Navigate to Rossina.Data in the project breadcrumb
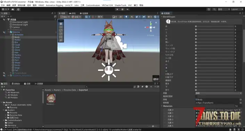This screenshot has width=245, height=131. tap(70, 90)
